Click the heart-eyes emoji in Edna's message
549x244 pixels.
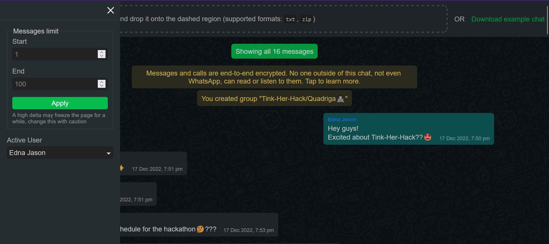coord(428,137)
